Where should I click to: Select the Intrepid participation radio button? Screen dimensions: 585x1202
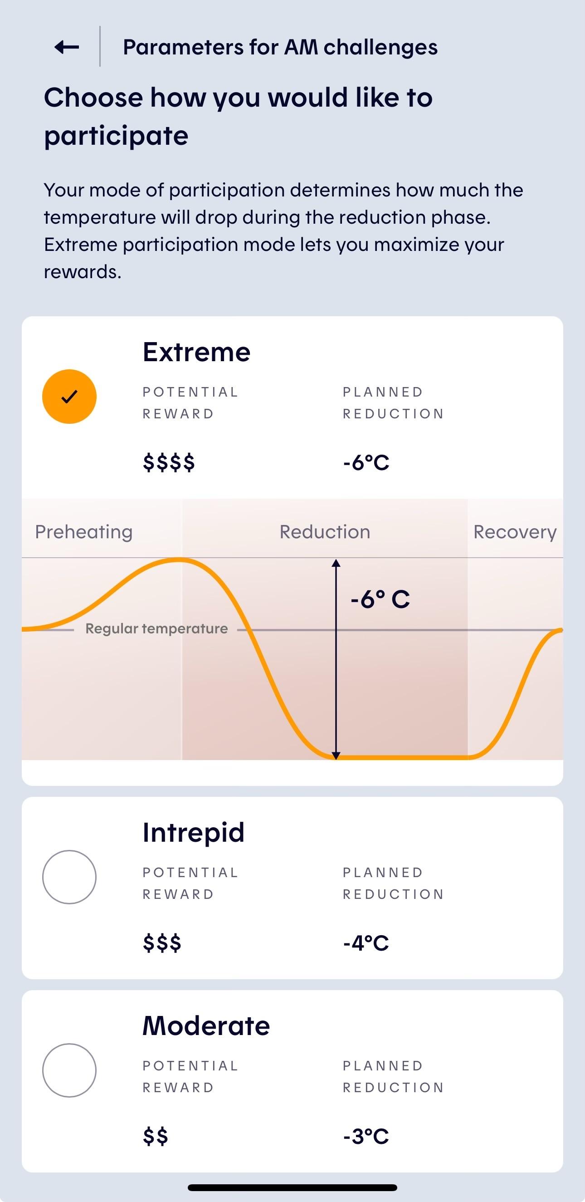pyautogui.click(x=69, y=877)
